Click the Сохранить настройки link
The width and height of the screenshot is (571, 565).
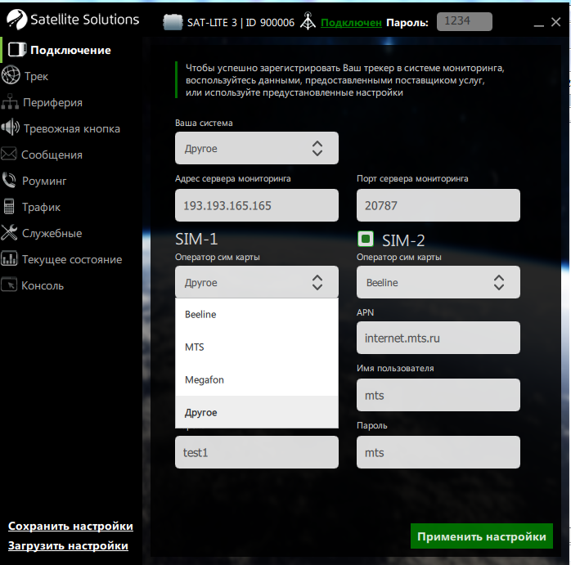(x=70, y=527)
